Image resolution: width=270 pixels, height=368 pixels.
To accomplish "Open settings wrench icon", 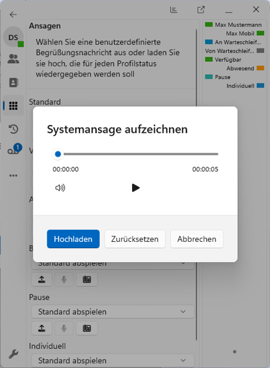I will [x=13, y=354].
